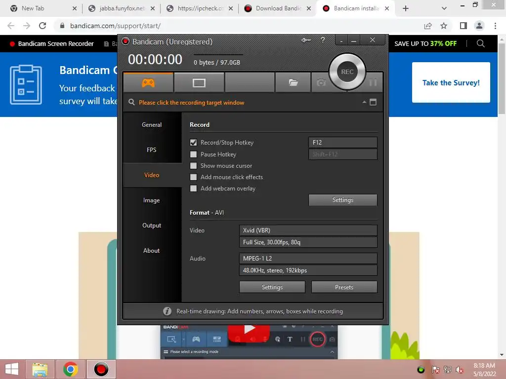Click the Chrome address bar URL
Screen dimensions: 506x379
point(115,26)
